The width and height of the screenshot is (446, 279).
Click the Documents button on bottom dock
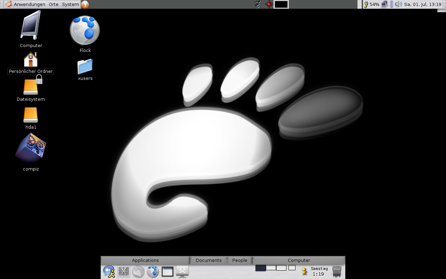(x=208, y=260)
